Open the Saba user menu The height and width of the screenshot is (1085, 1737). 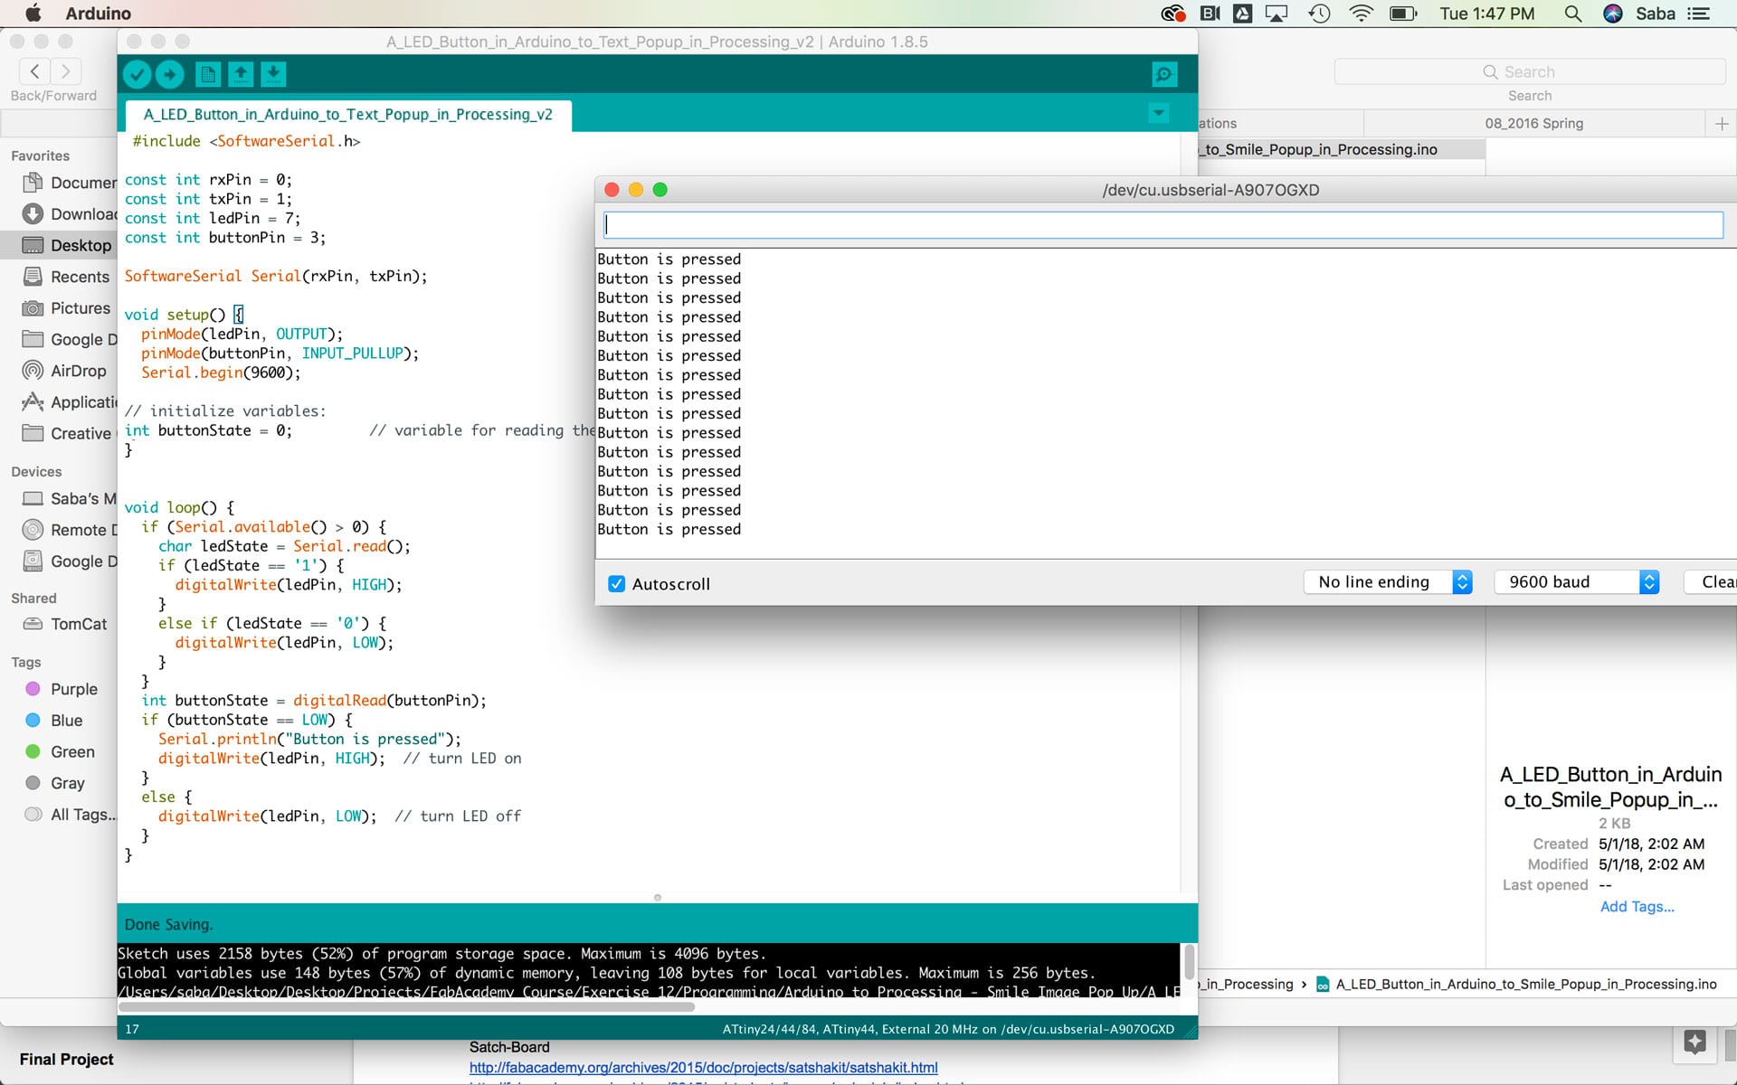click(x=1656, y=14)
